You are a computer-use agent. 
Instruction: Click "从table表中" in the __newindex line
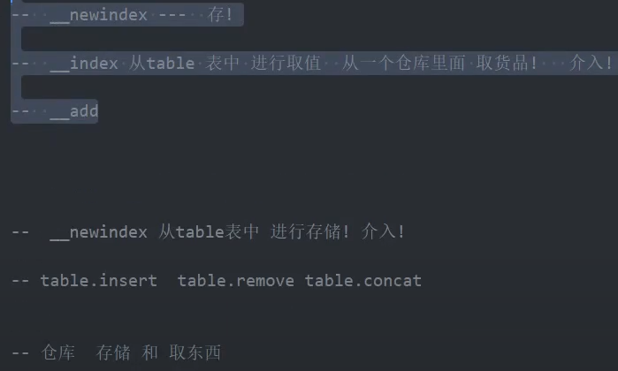click(209, 232)
